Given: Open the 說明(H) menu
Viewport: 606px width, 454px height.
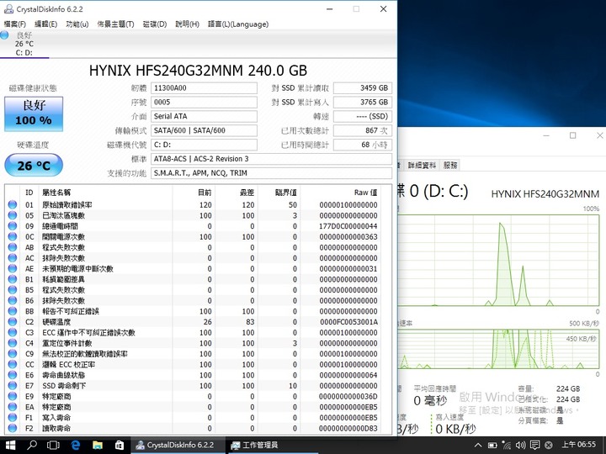Looking at the screenshot, I should pos(188,24).
